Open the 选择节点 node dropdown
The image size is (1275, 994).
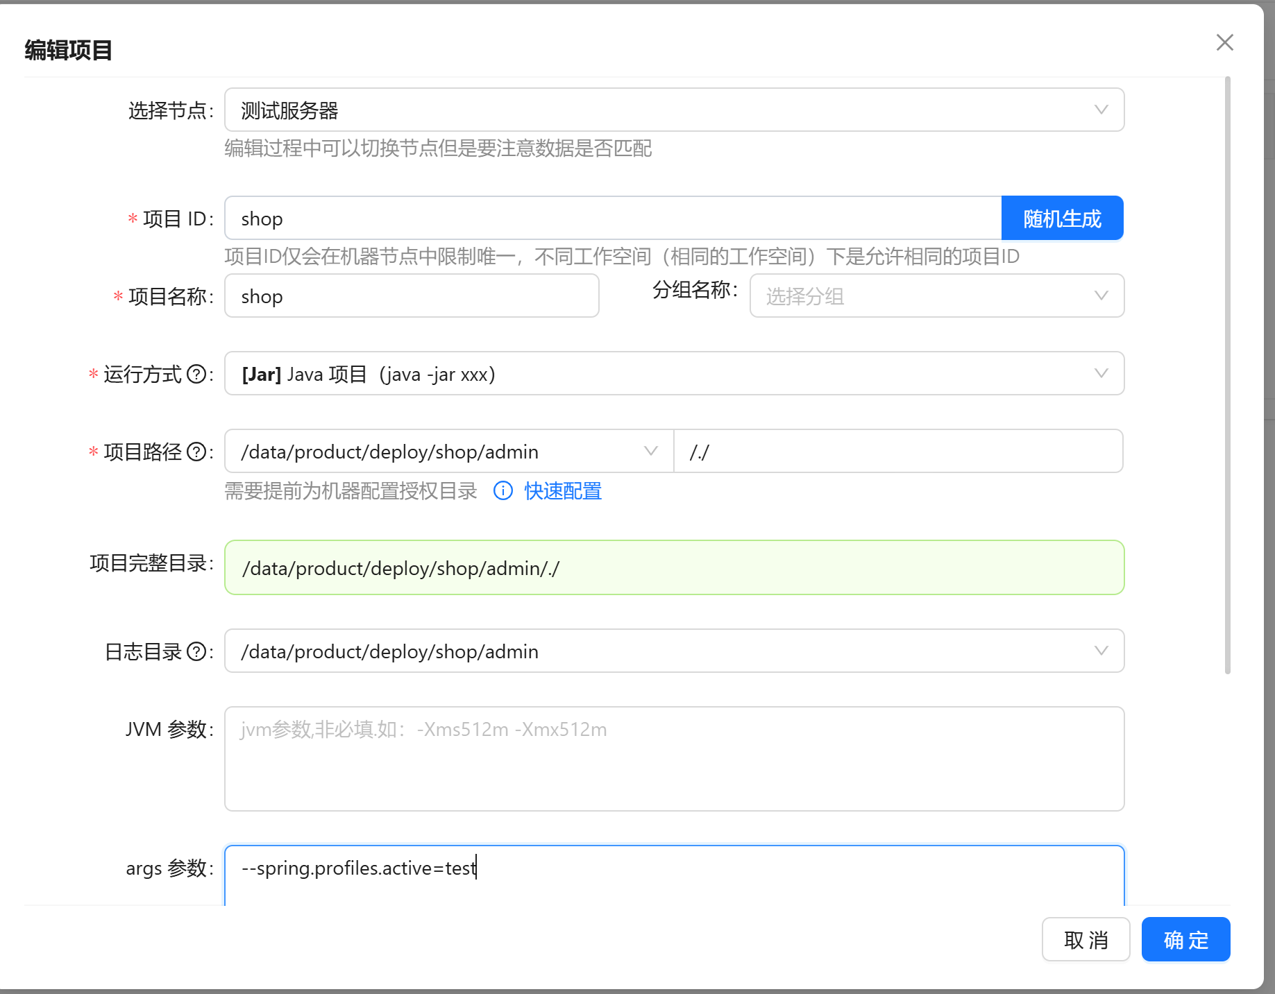[1101, 109]
